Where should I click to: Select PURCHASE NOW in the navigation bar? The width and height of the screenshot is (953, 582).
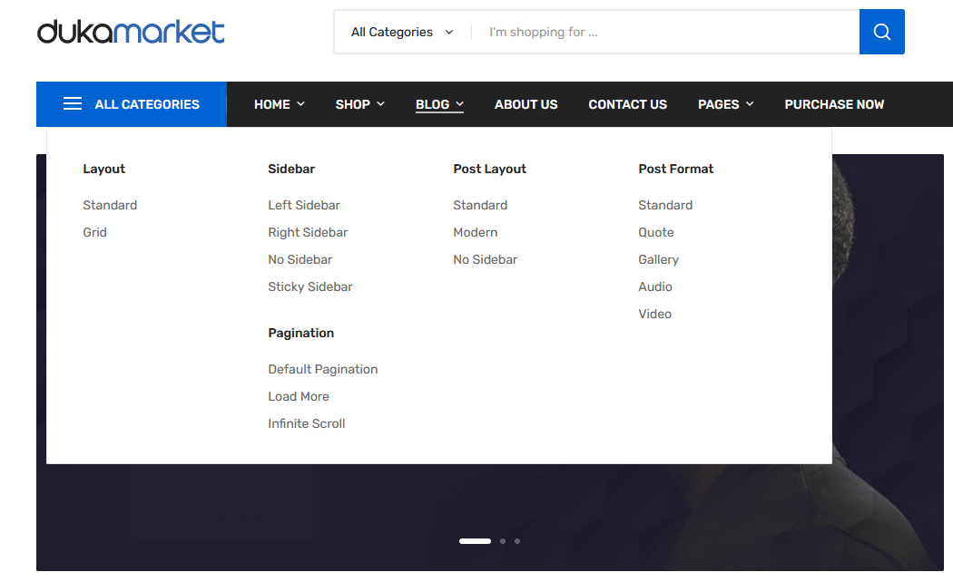834,104
